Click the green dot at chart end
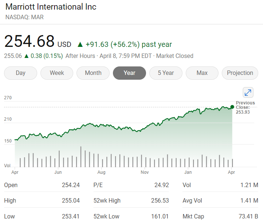The image size is (263, 224). tap(232, 107)
